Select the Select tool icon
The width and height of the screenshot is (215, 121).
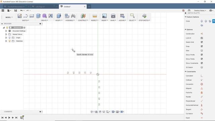point(132,16)
